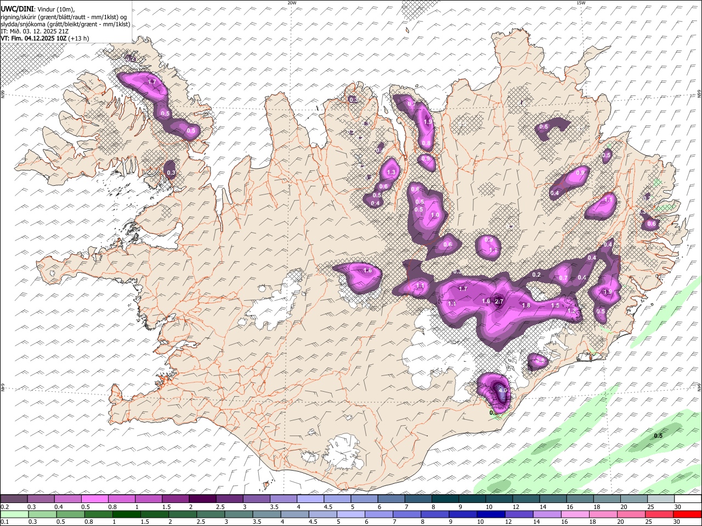
Task: Click the 0.1 label in the bottom legend
Action: (x=4, y=522)
